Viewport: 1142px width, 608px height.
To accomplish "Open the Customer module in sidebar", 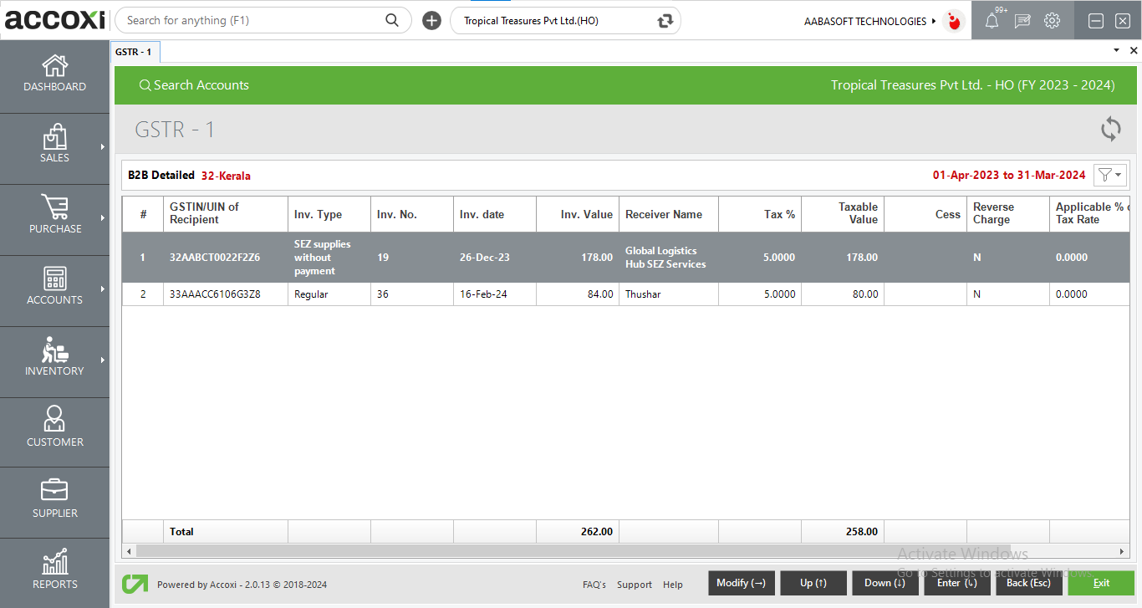I will (54, 427).
